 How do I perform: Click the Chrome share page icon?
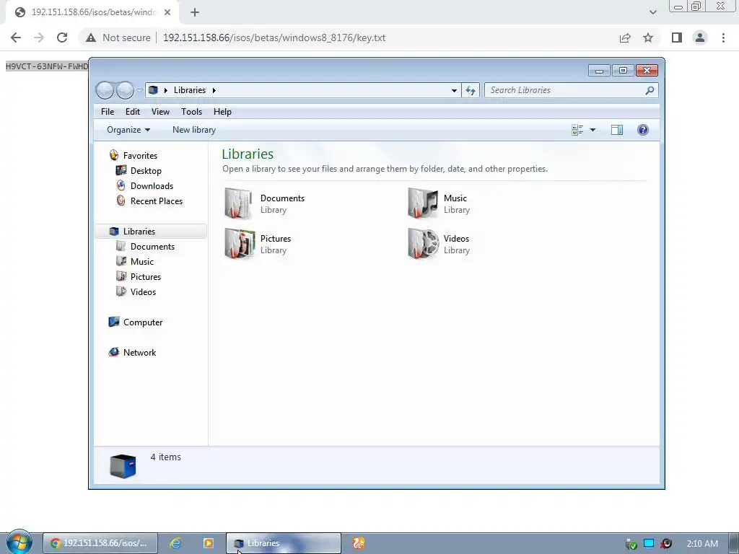625,38
